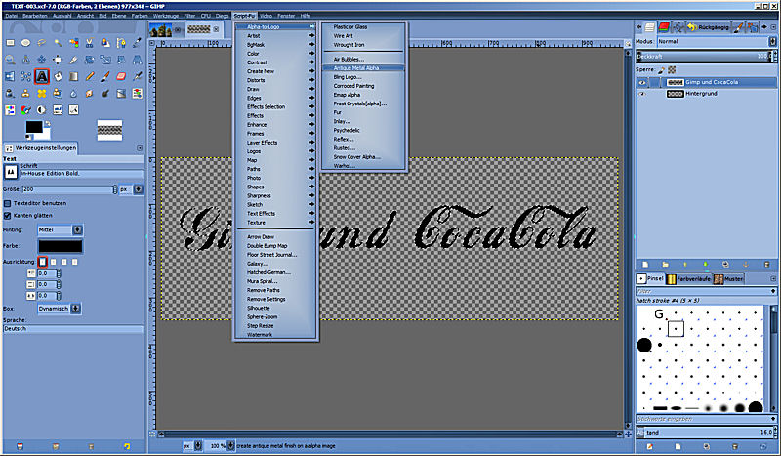Create a new layer with bottom button

[645, 265]
